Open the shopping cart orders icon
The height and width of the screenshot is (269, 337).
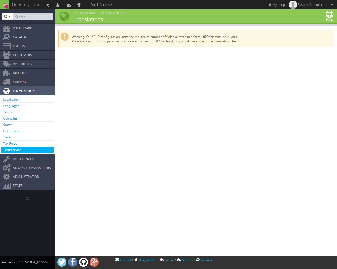pyautogui.click(x=48, y=5)
